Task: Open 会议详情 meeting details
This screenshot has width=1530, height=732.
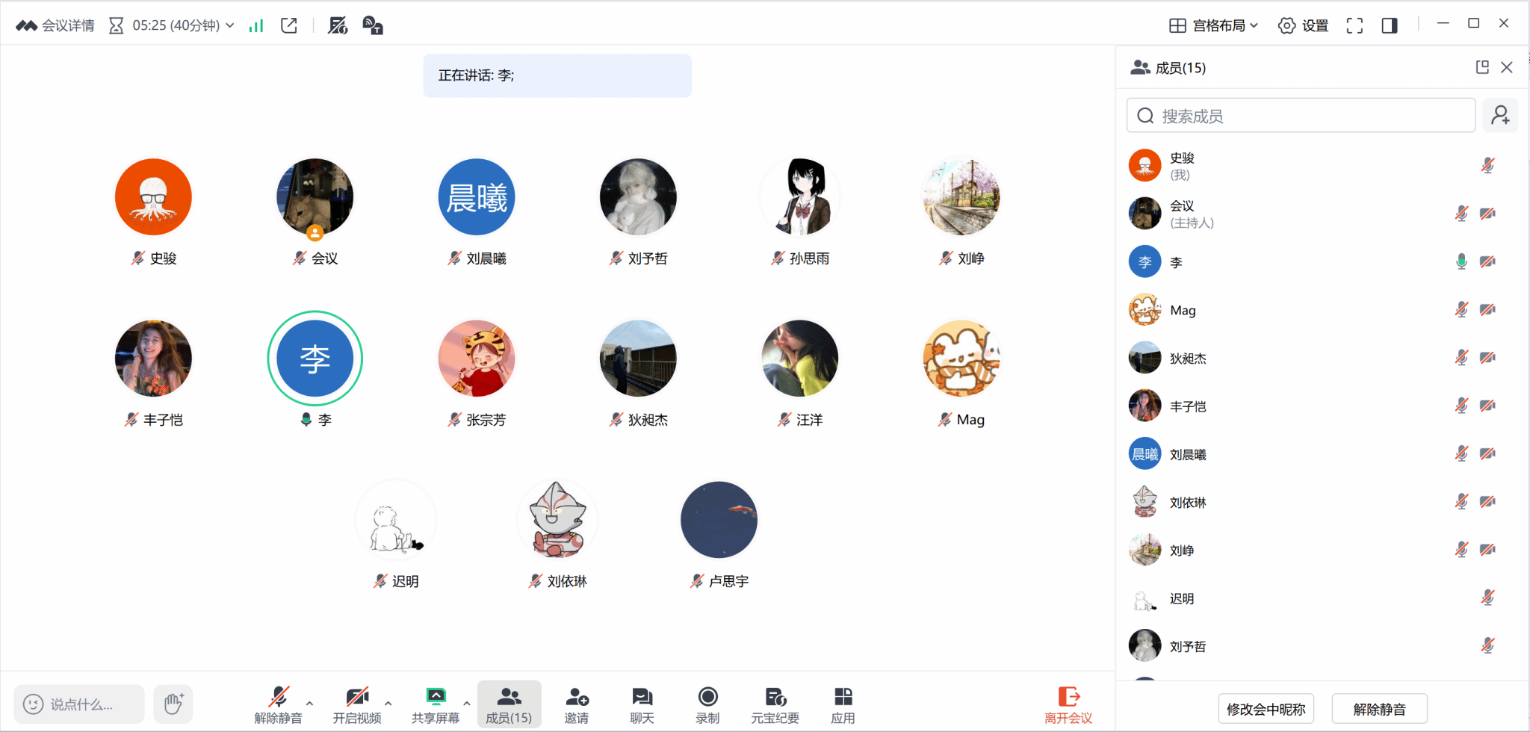Action: [55, 25]
